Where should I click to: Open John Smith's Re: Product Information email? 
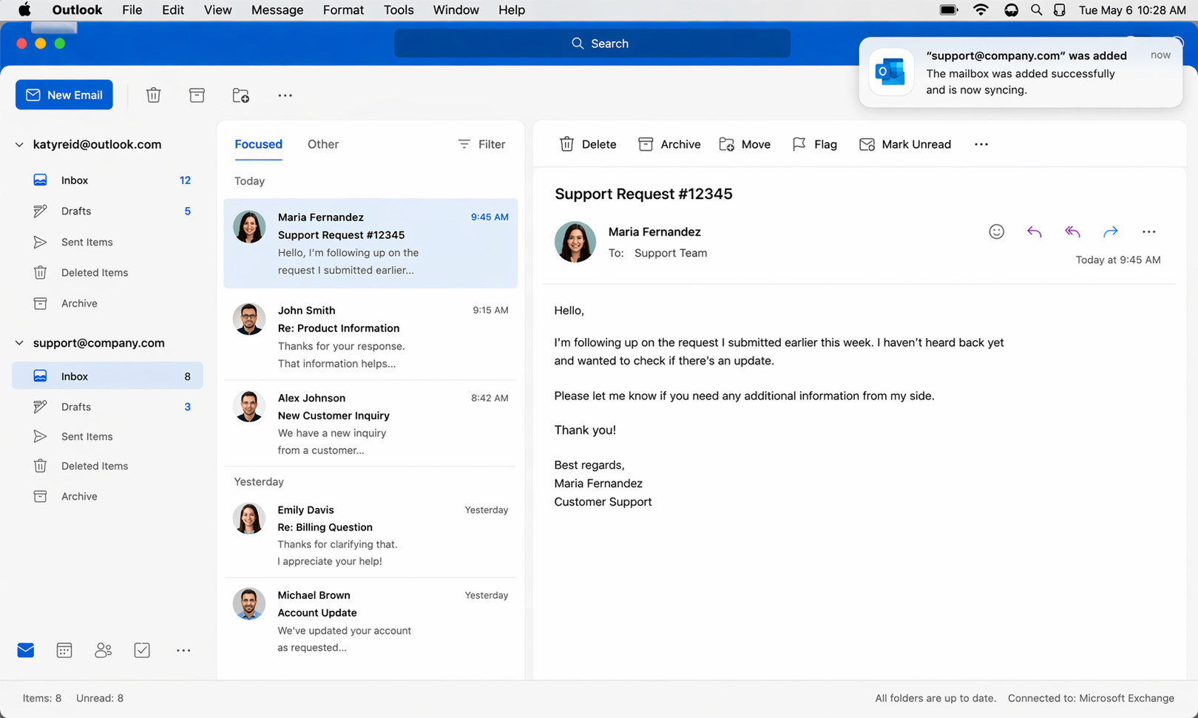[370, 336]
